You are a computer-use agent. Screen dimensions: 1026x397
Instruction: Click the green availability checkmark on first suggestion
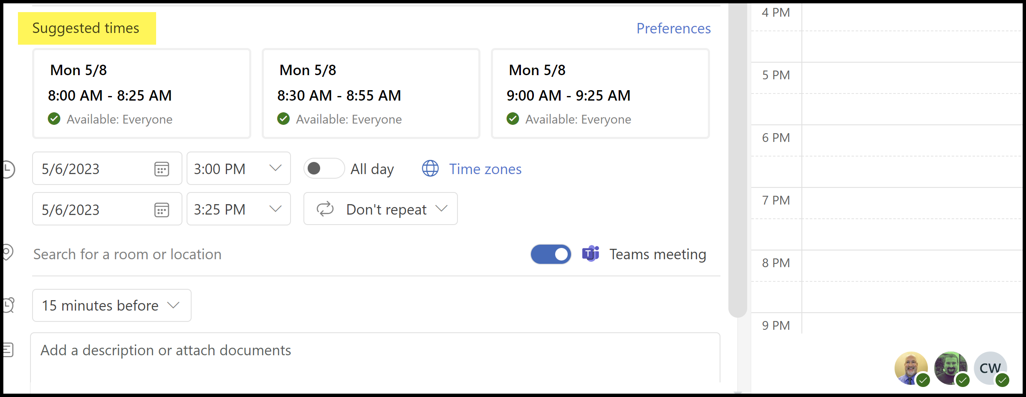pos(54,119)
